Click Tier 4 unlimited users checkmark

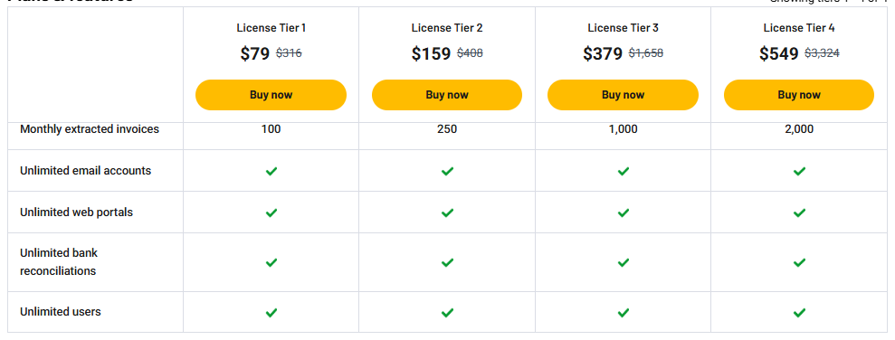point(799,312)
